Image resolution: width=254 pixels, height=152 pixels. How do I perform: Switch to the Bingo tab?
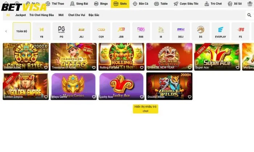pos(101,4)
